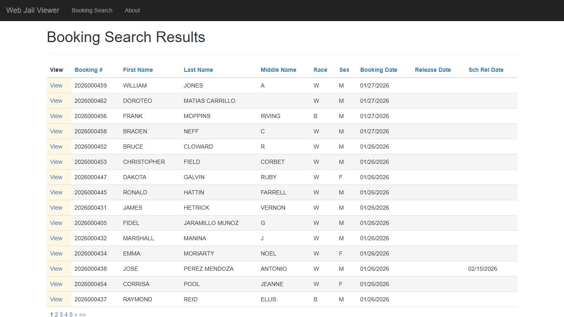564x317 pixels.
Task: Sort results by Booking #
Action: coord(88,70)
